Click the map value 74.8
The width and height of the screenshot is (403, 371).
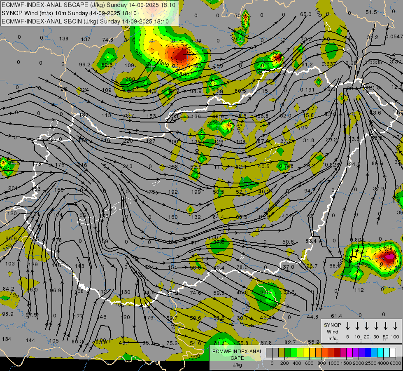tap(108, 40)
